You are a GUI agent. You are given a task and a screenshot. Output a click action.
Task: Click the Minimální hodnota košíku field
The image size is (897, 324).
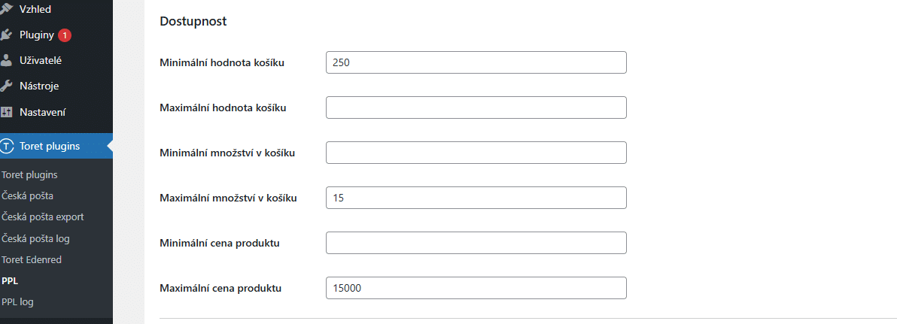pos(476,62)
